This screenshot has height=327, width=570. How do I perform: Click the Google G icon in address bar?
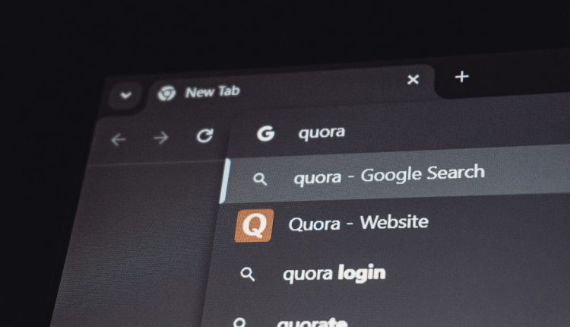point(266,133)
